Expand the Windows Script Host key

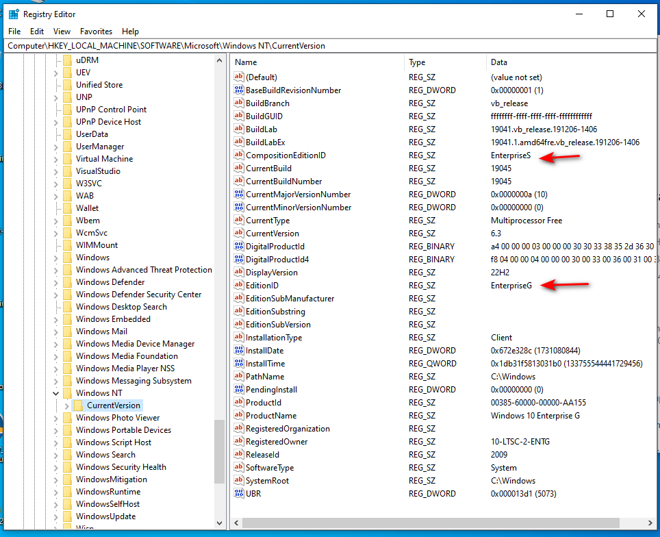pos(55,442)
